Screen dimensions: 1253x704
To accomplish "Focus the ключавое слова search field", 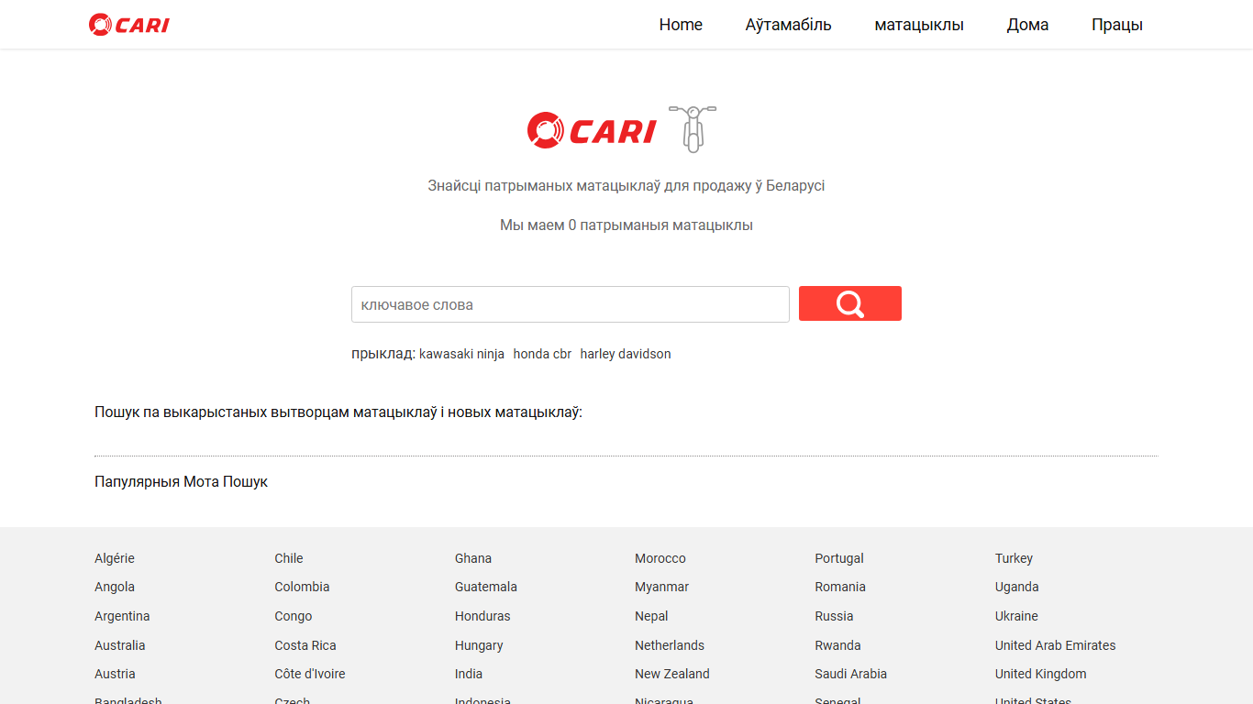I will point(571,304).
